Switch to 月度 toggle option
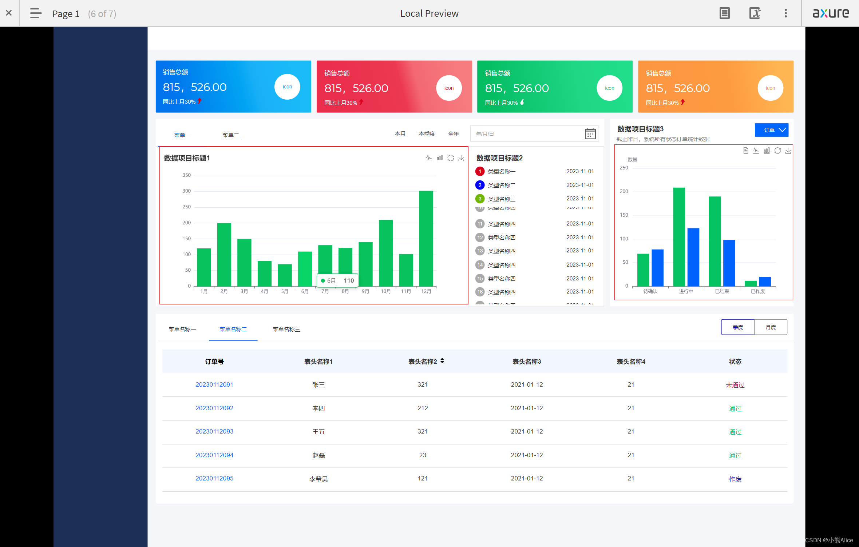The image size is (859, 547). [771, 327]
